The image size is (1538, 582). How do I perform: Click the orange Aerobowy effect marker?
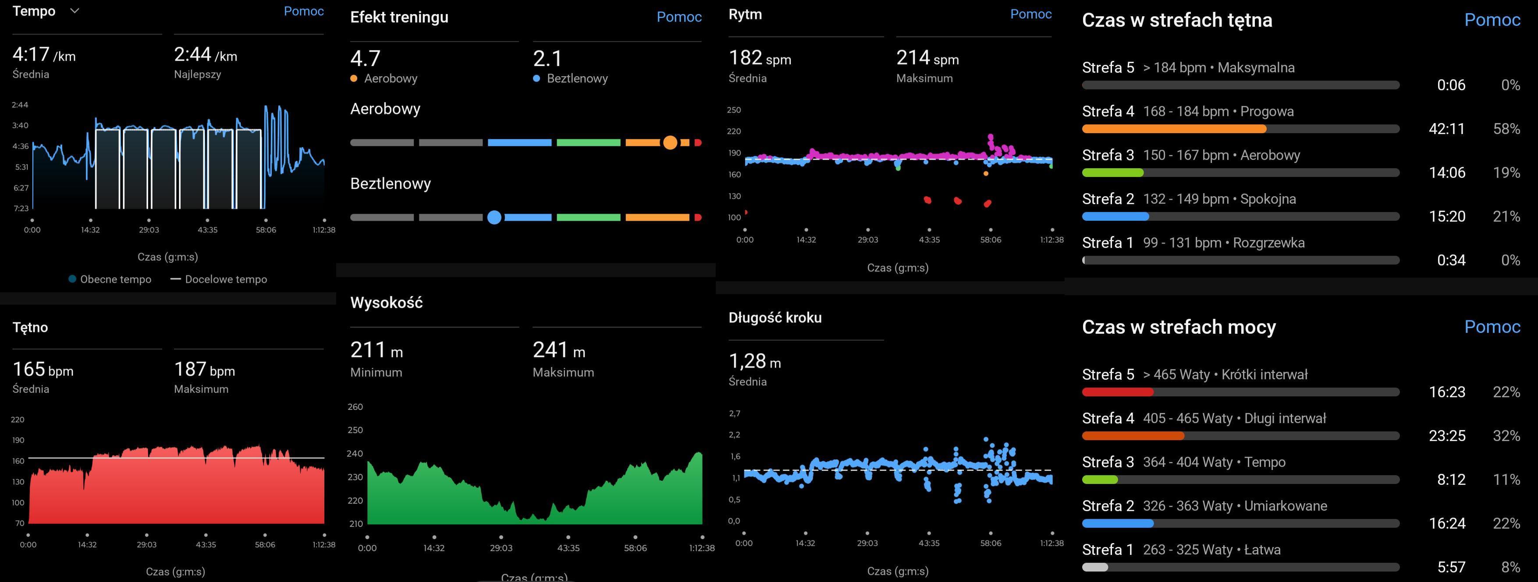point(670,142)
